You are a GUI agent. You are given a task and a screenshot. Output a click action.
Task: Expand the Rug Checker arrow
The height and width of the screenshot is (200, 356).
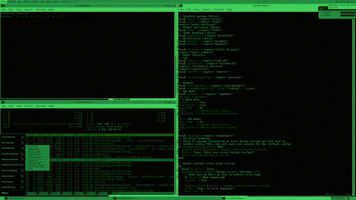click(x=23, y=182)
